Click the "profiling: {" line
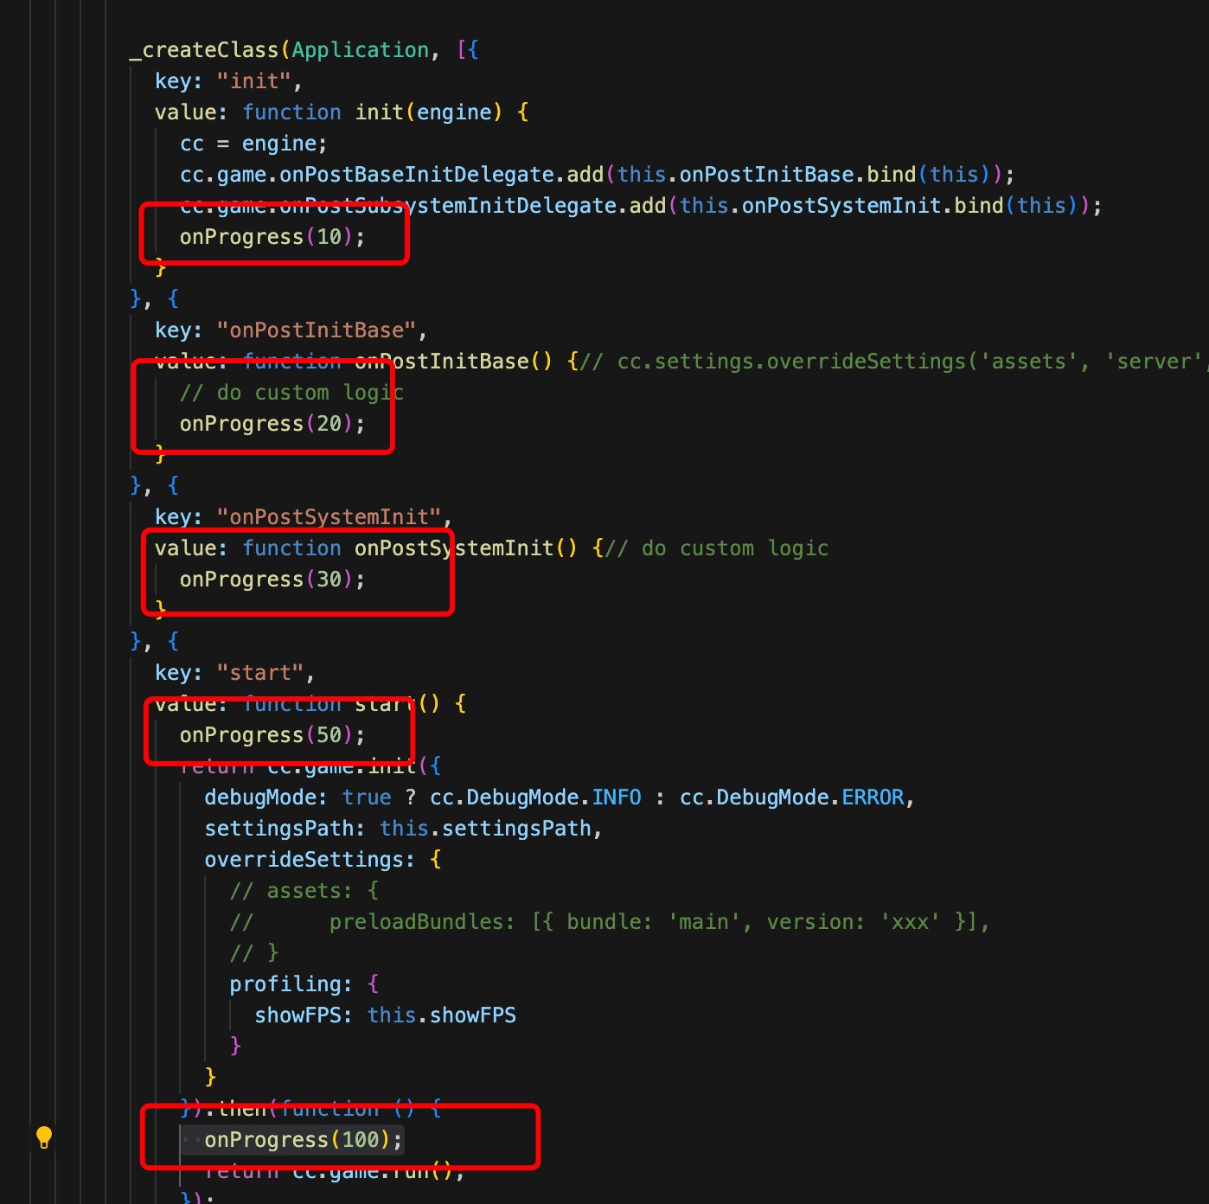Viewport: 1209px width, 1204px height. coord(304,984)
